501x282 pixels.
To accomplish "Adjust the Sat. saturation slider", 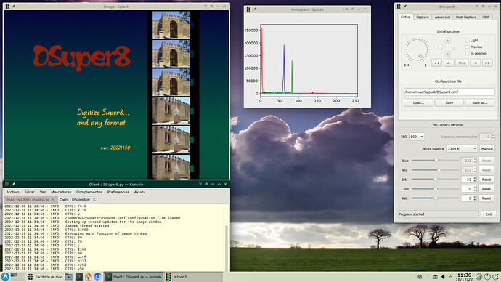I will click(x=436, y=198).
